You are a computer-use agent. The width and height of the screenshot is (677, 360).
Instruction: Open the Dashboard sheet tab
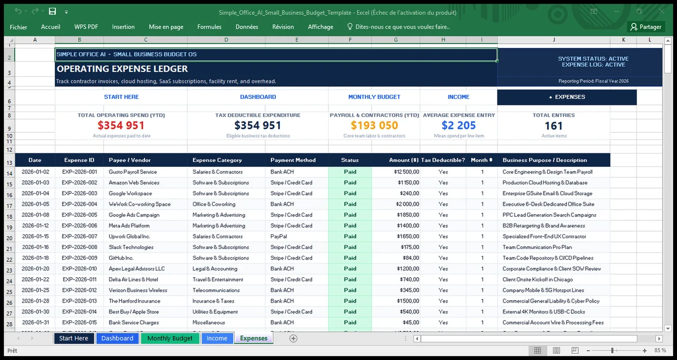pyautogui.click(x=117, y=338)
